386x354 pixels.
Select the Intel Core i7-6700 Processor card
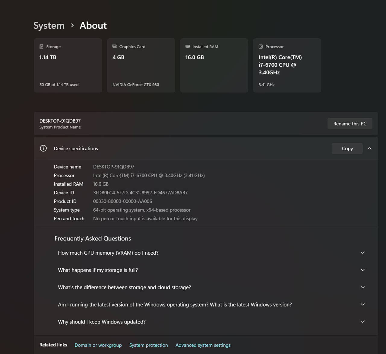pos(287,65)
